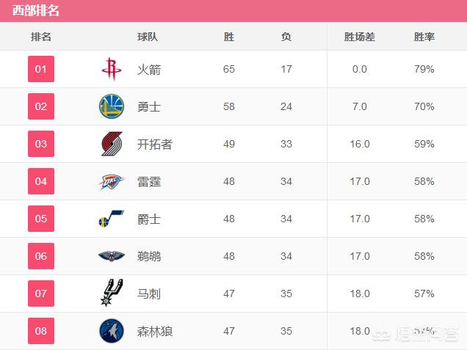
Task: Click the Golden State Warriors logo
Action: coord(112,106)
